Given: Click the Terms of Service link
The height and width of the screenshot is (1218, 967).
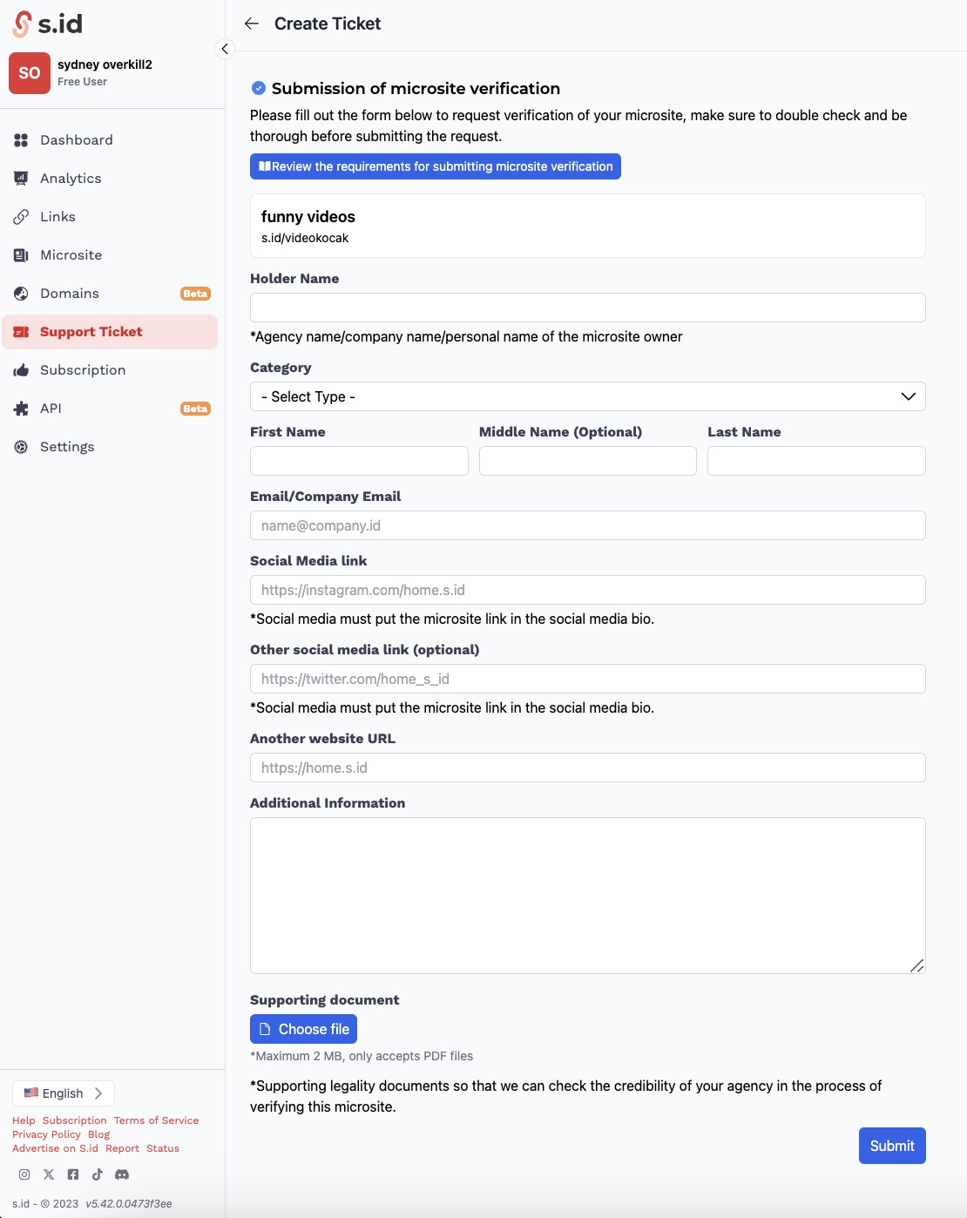Looking at the screenshot, I should pyautogui.click(x=156, y=1120).
